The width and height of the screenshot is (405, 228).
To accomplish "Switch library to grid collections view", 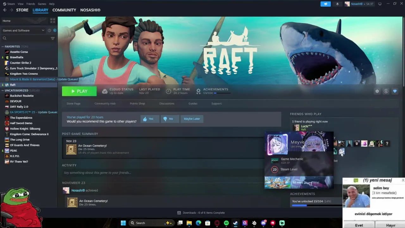I will [x=53, y=21].
